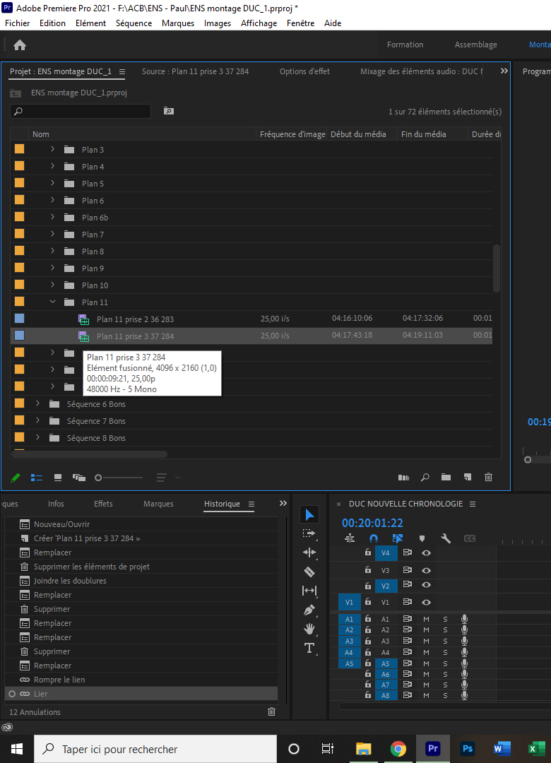Switch project panel to list view

tap(37, 478)
